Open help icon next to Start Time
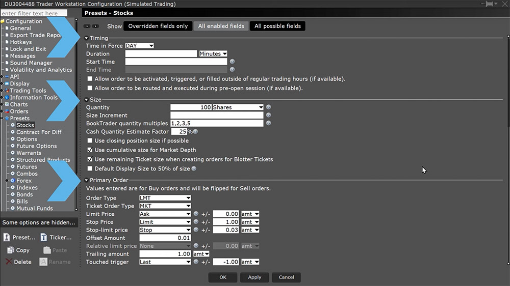 [232, 62]
